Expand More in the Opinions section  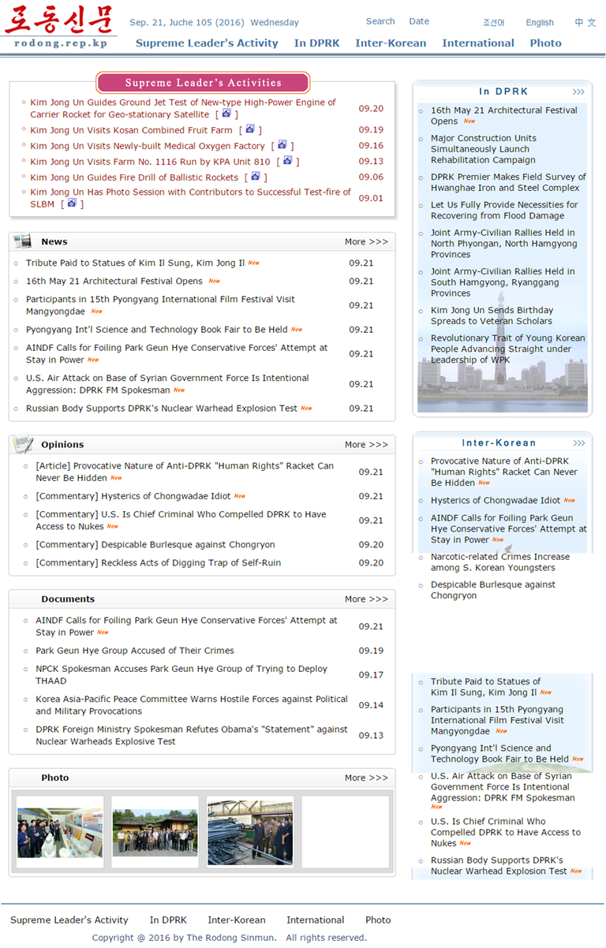pyautogui.click(x=366, y=445)
